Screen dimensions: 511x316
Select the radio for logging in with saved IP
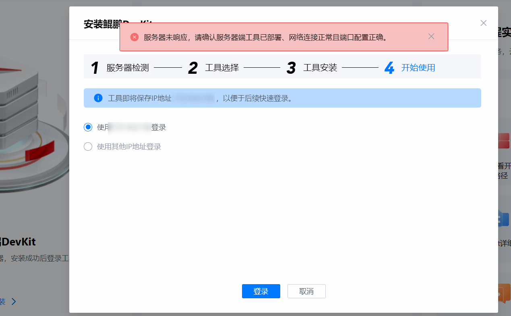[88, 127]
